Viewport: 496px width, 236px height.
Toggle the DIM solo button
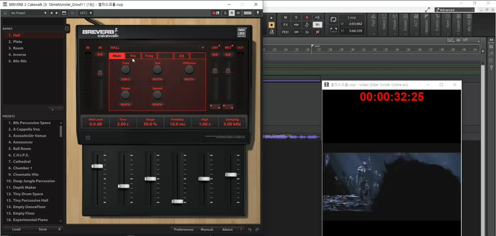tap(296, 32)
